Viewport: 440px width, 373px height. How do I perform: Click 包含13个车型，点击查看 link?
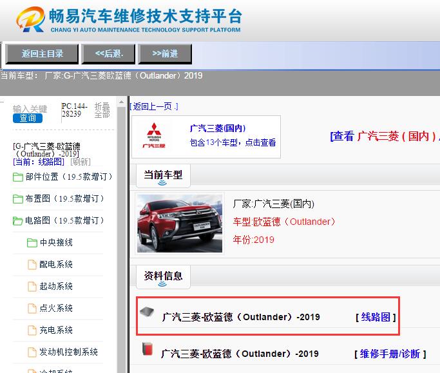233,142
